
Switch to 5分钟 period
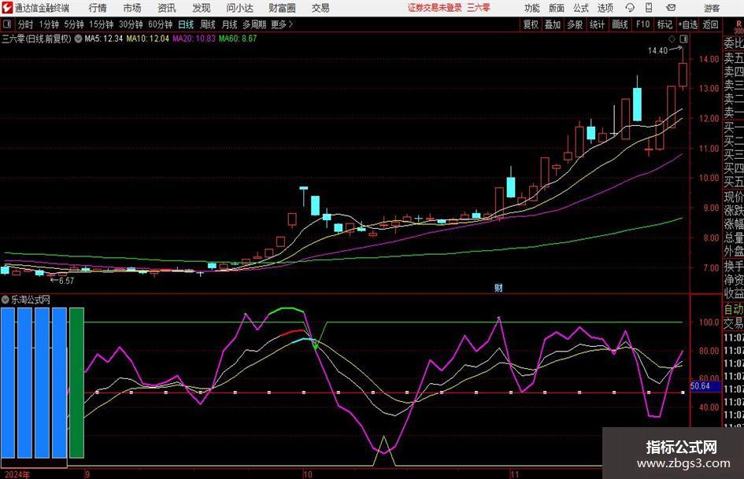[x=74, y=24]
